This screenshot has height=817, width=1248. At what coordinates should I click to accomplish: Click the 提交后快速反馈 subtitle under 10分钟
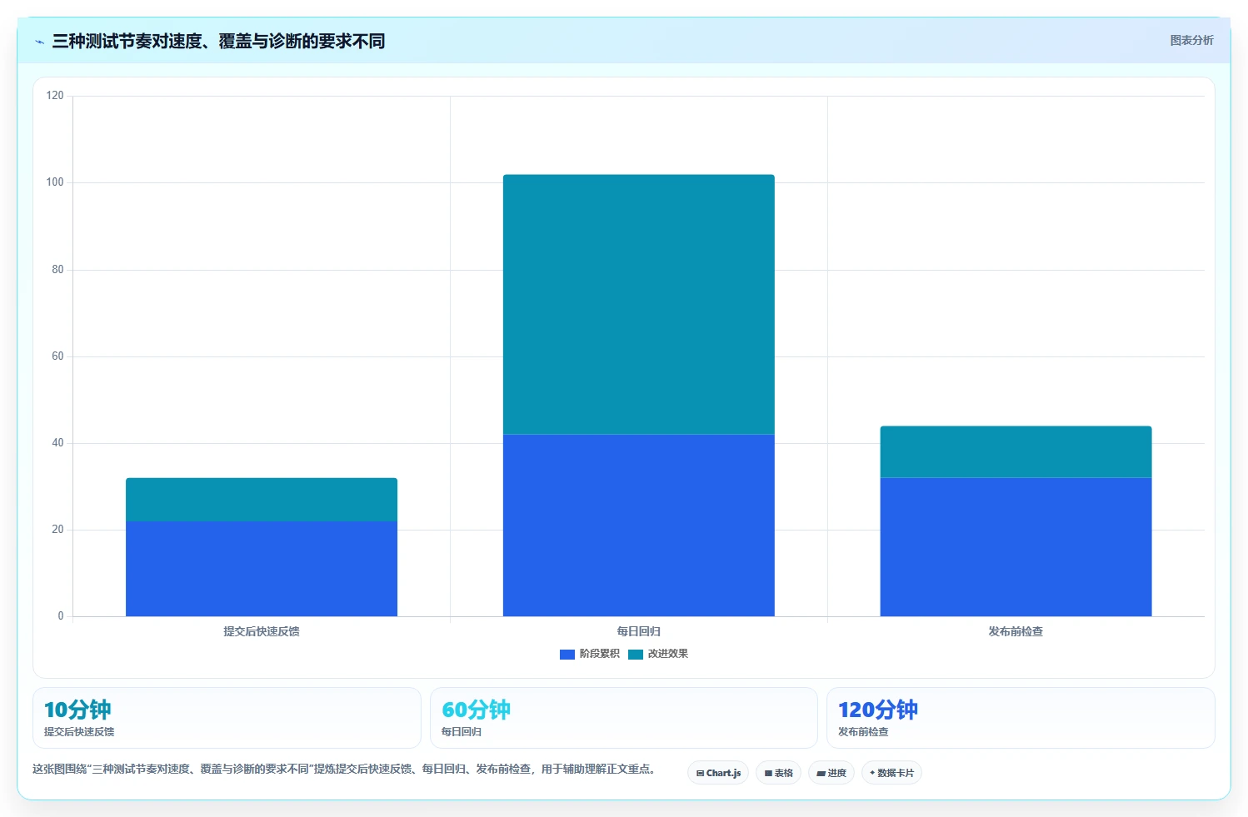[79, 732]
